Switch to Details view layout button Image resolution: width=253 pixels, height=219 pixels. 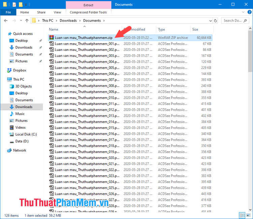(x=242, y=215)
